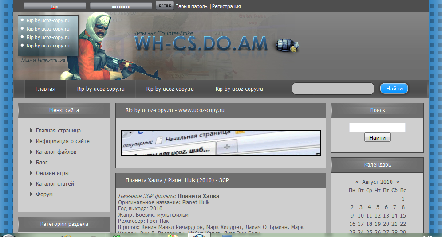Viewport: 442px width, 237px height.
Task: Select date 8 in the calendar
Action: click(403, 207)
